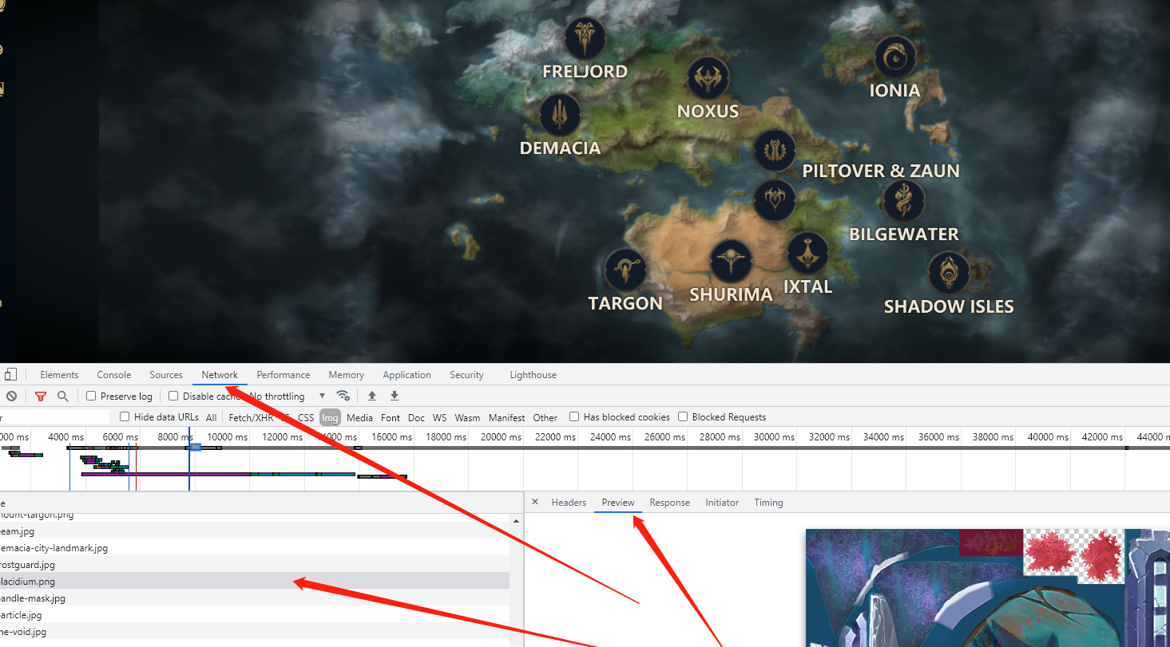Viewport: 1170px width, 647px height.
Task: Enable the Preserve log checkbox
Action: click(x=91, y=396)
